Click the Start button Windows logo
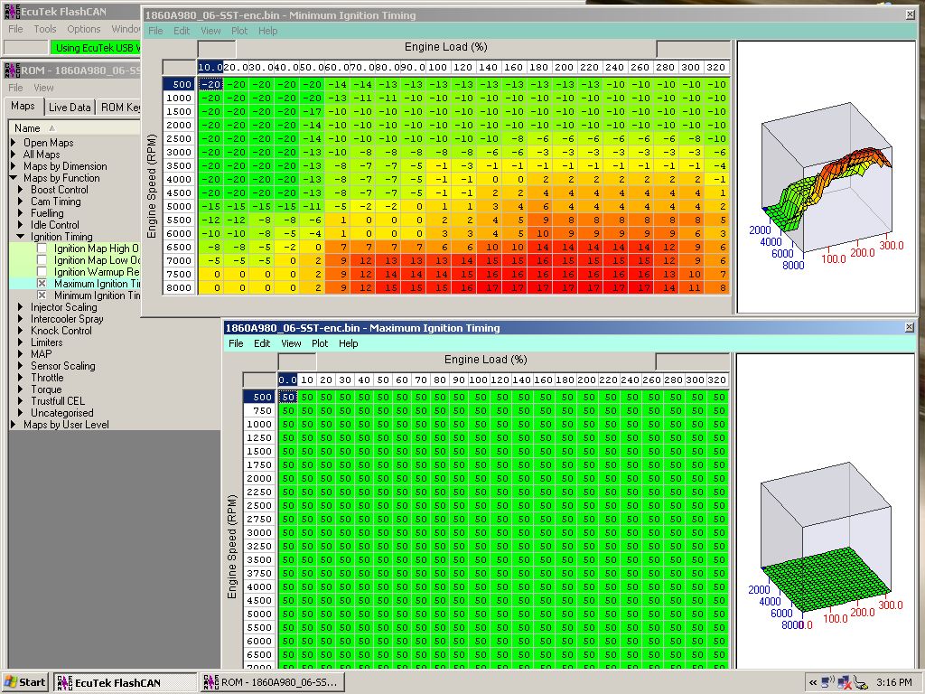 (x=10, y=682)
